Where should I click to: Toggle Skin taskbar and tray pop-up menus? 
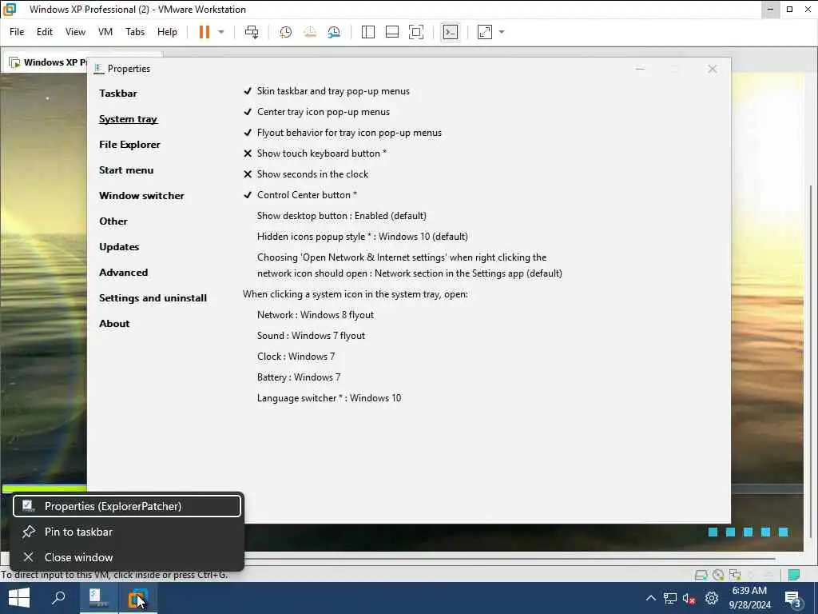327,91
